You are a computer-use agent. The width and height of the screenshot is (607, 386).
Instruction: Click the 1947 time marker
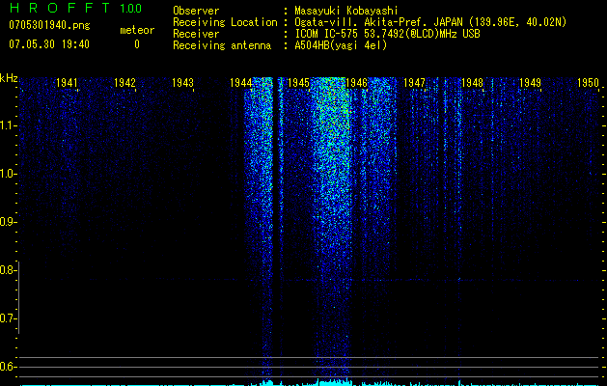(415, 83)
